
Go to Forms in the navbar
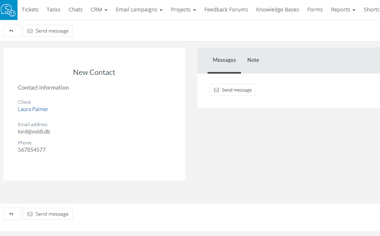pos(315,10)
